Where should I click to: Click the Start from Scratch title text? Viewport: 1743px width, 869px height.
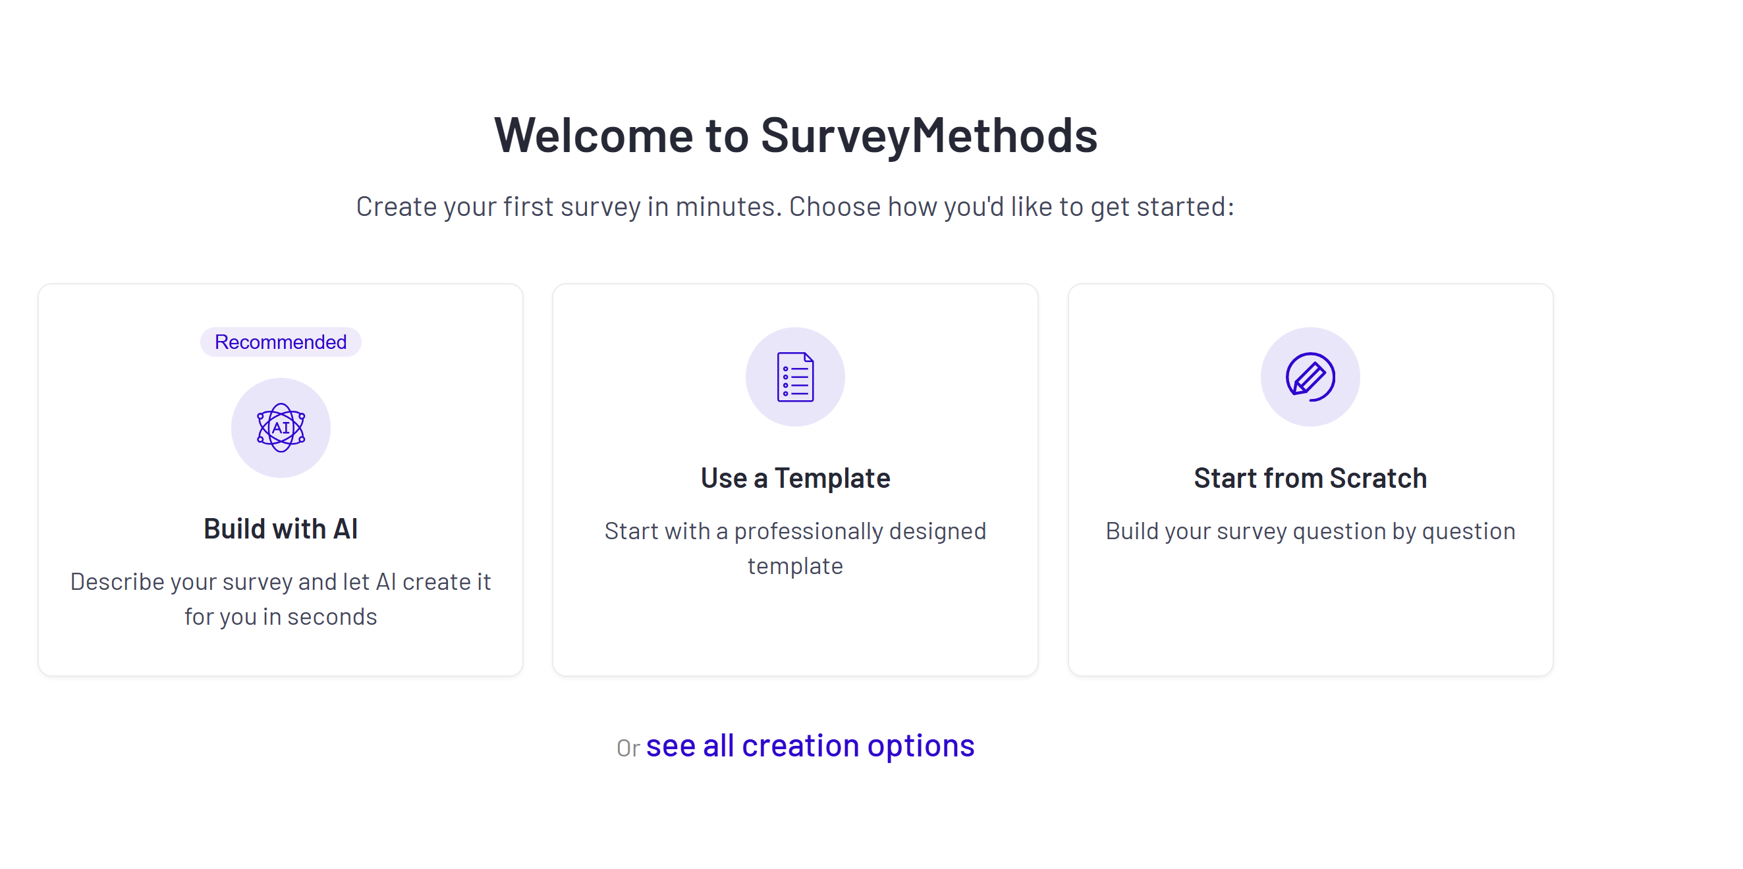click(1310, 477)
